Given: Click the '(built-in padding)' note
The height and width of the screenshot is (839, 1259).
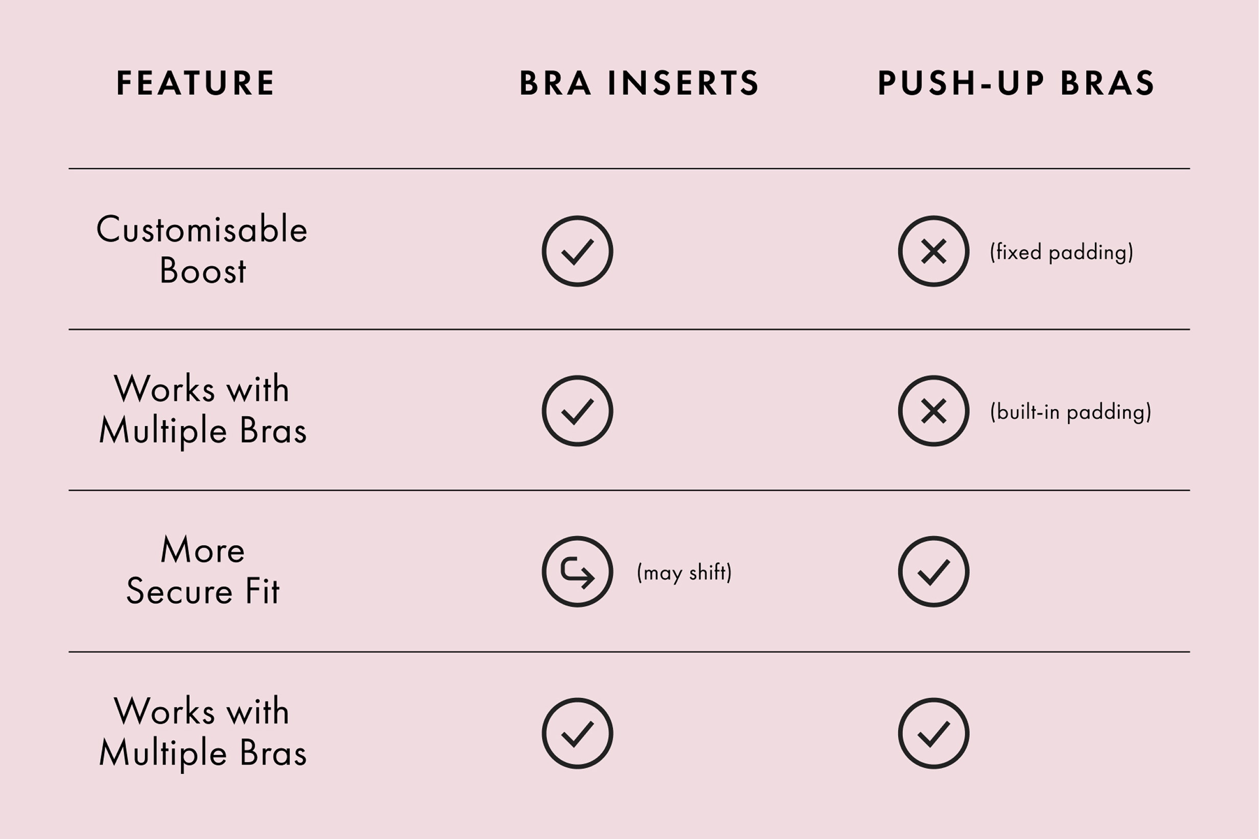Looking at the screenshot, I should pyautogui.click(x=1071, y=412).
